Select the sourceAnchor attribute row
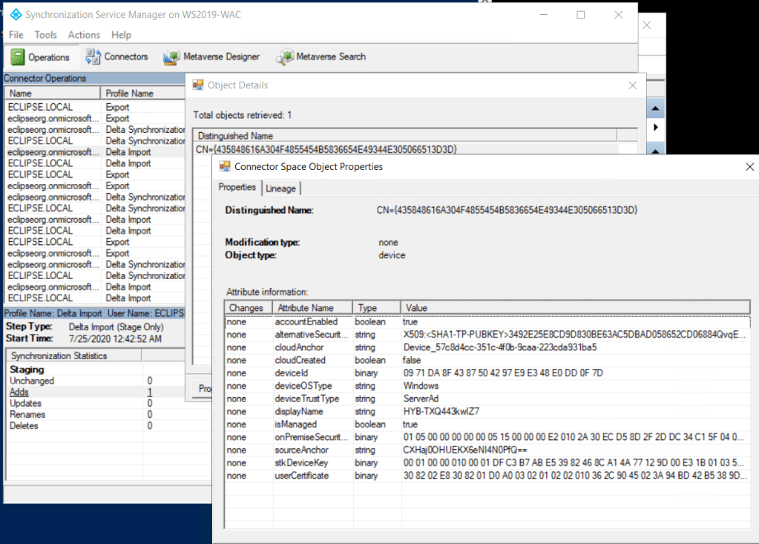This screenshot has width=759, height=544. pos(301,450)
